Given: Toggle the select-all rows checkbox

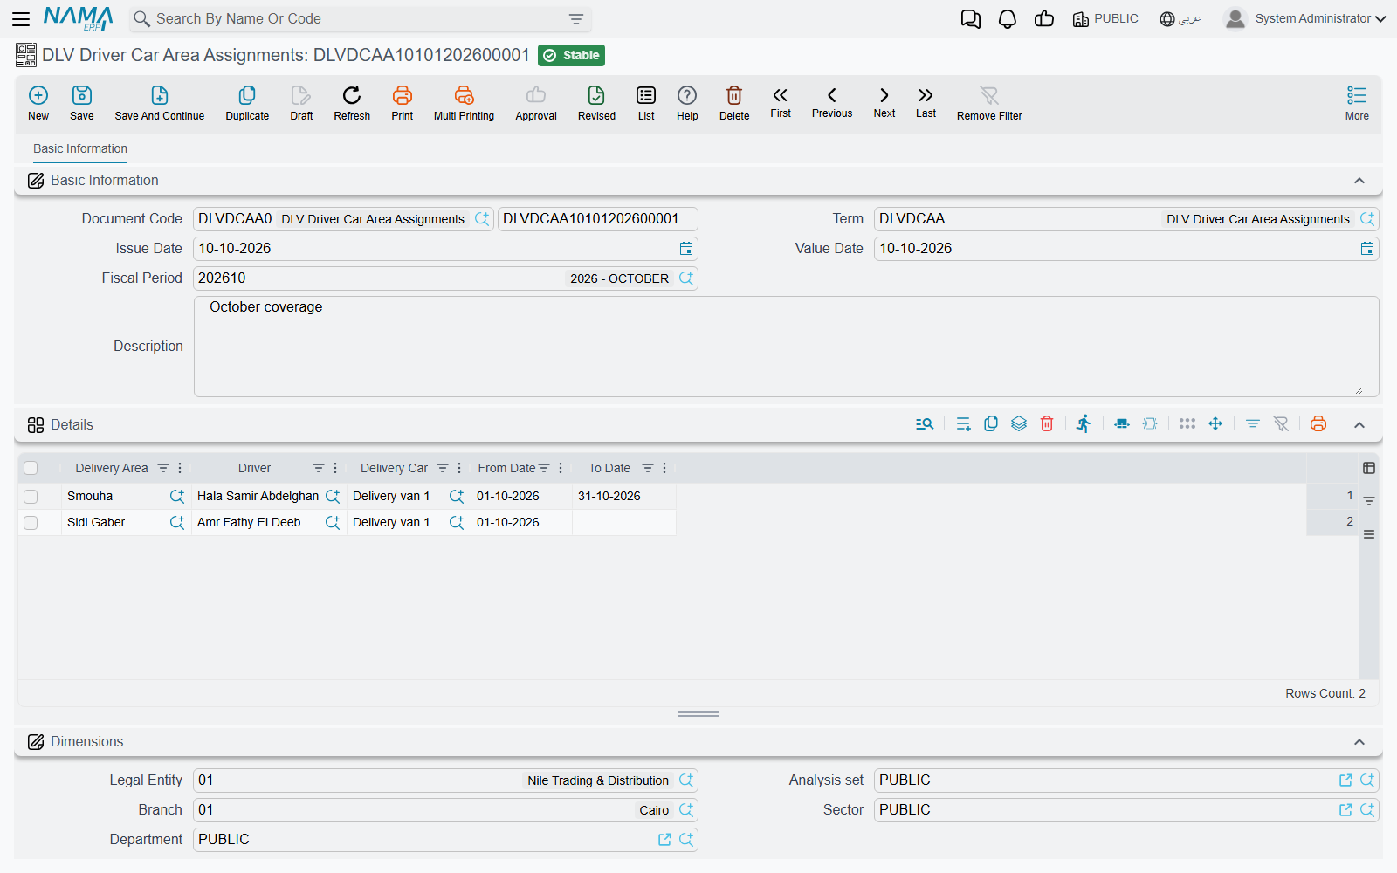Looking at the screenshot, I should coord(31,468).
